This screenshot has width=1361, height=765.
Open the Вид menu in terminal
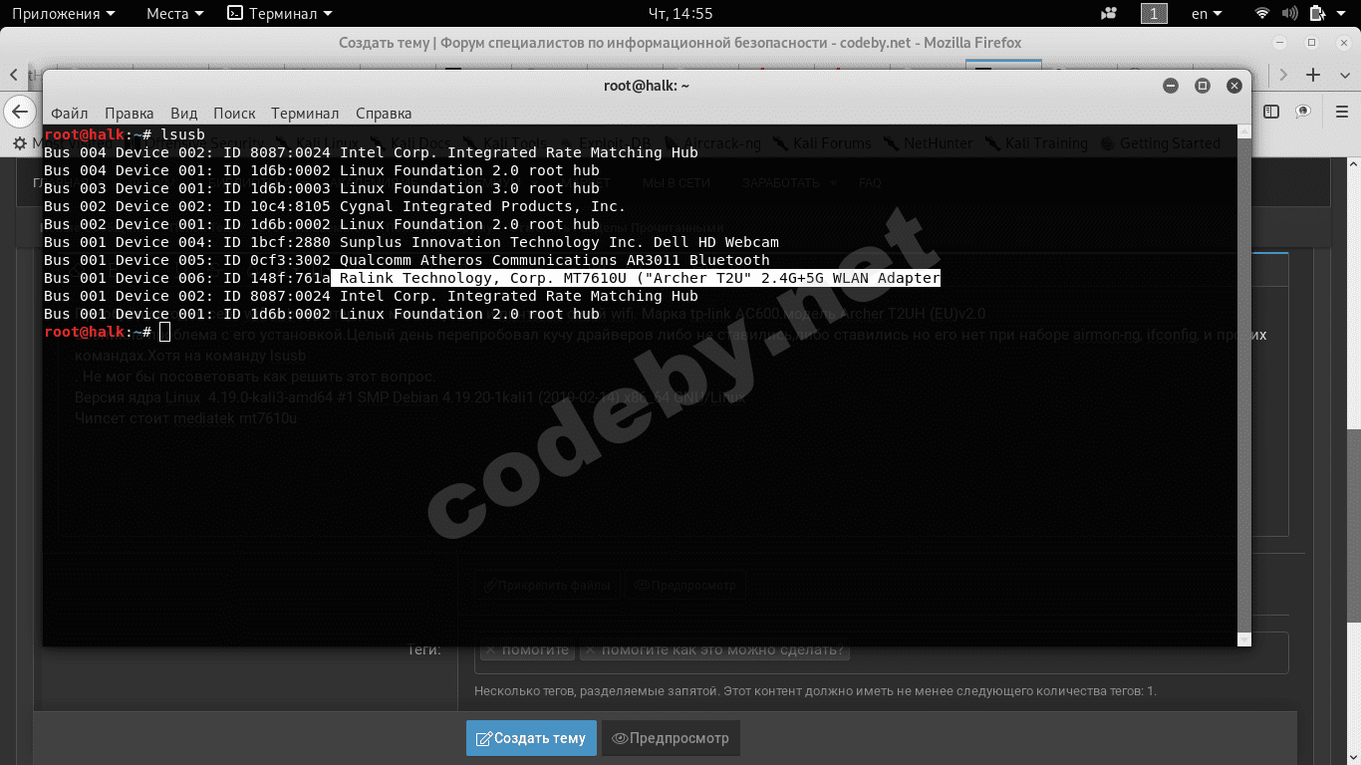pos(184,114)
